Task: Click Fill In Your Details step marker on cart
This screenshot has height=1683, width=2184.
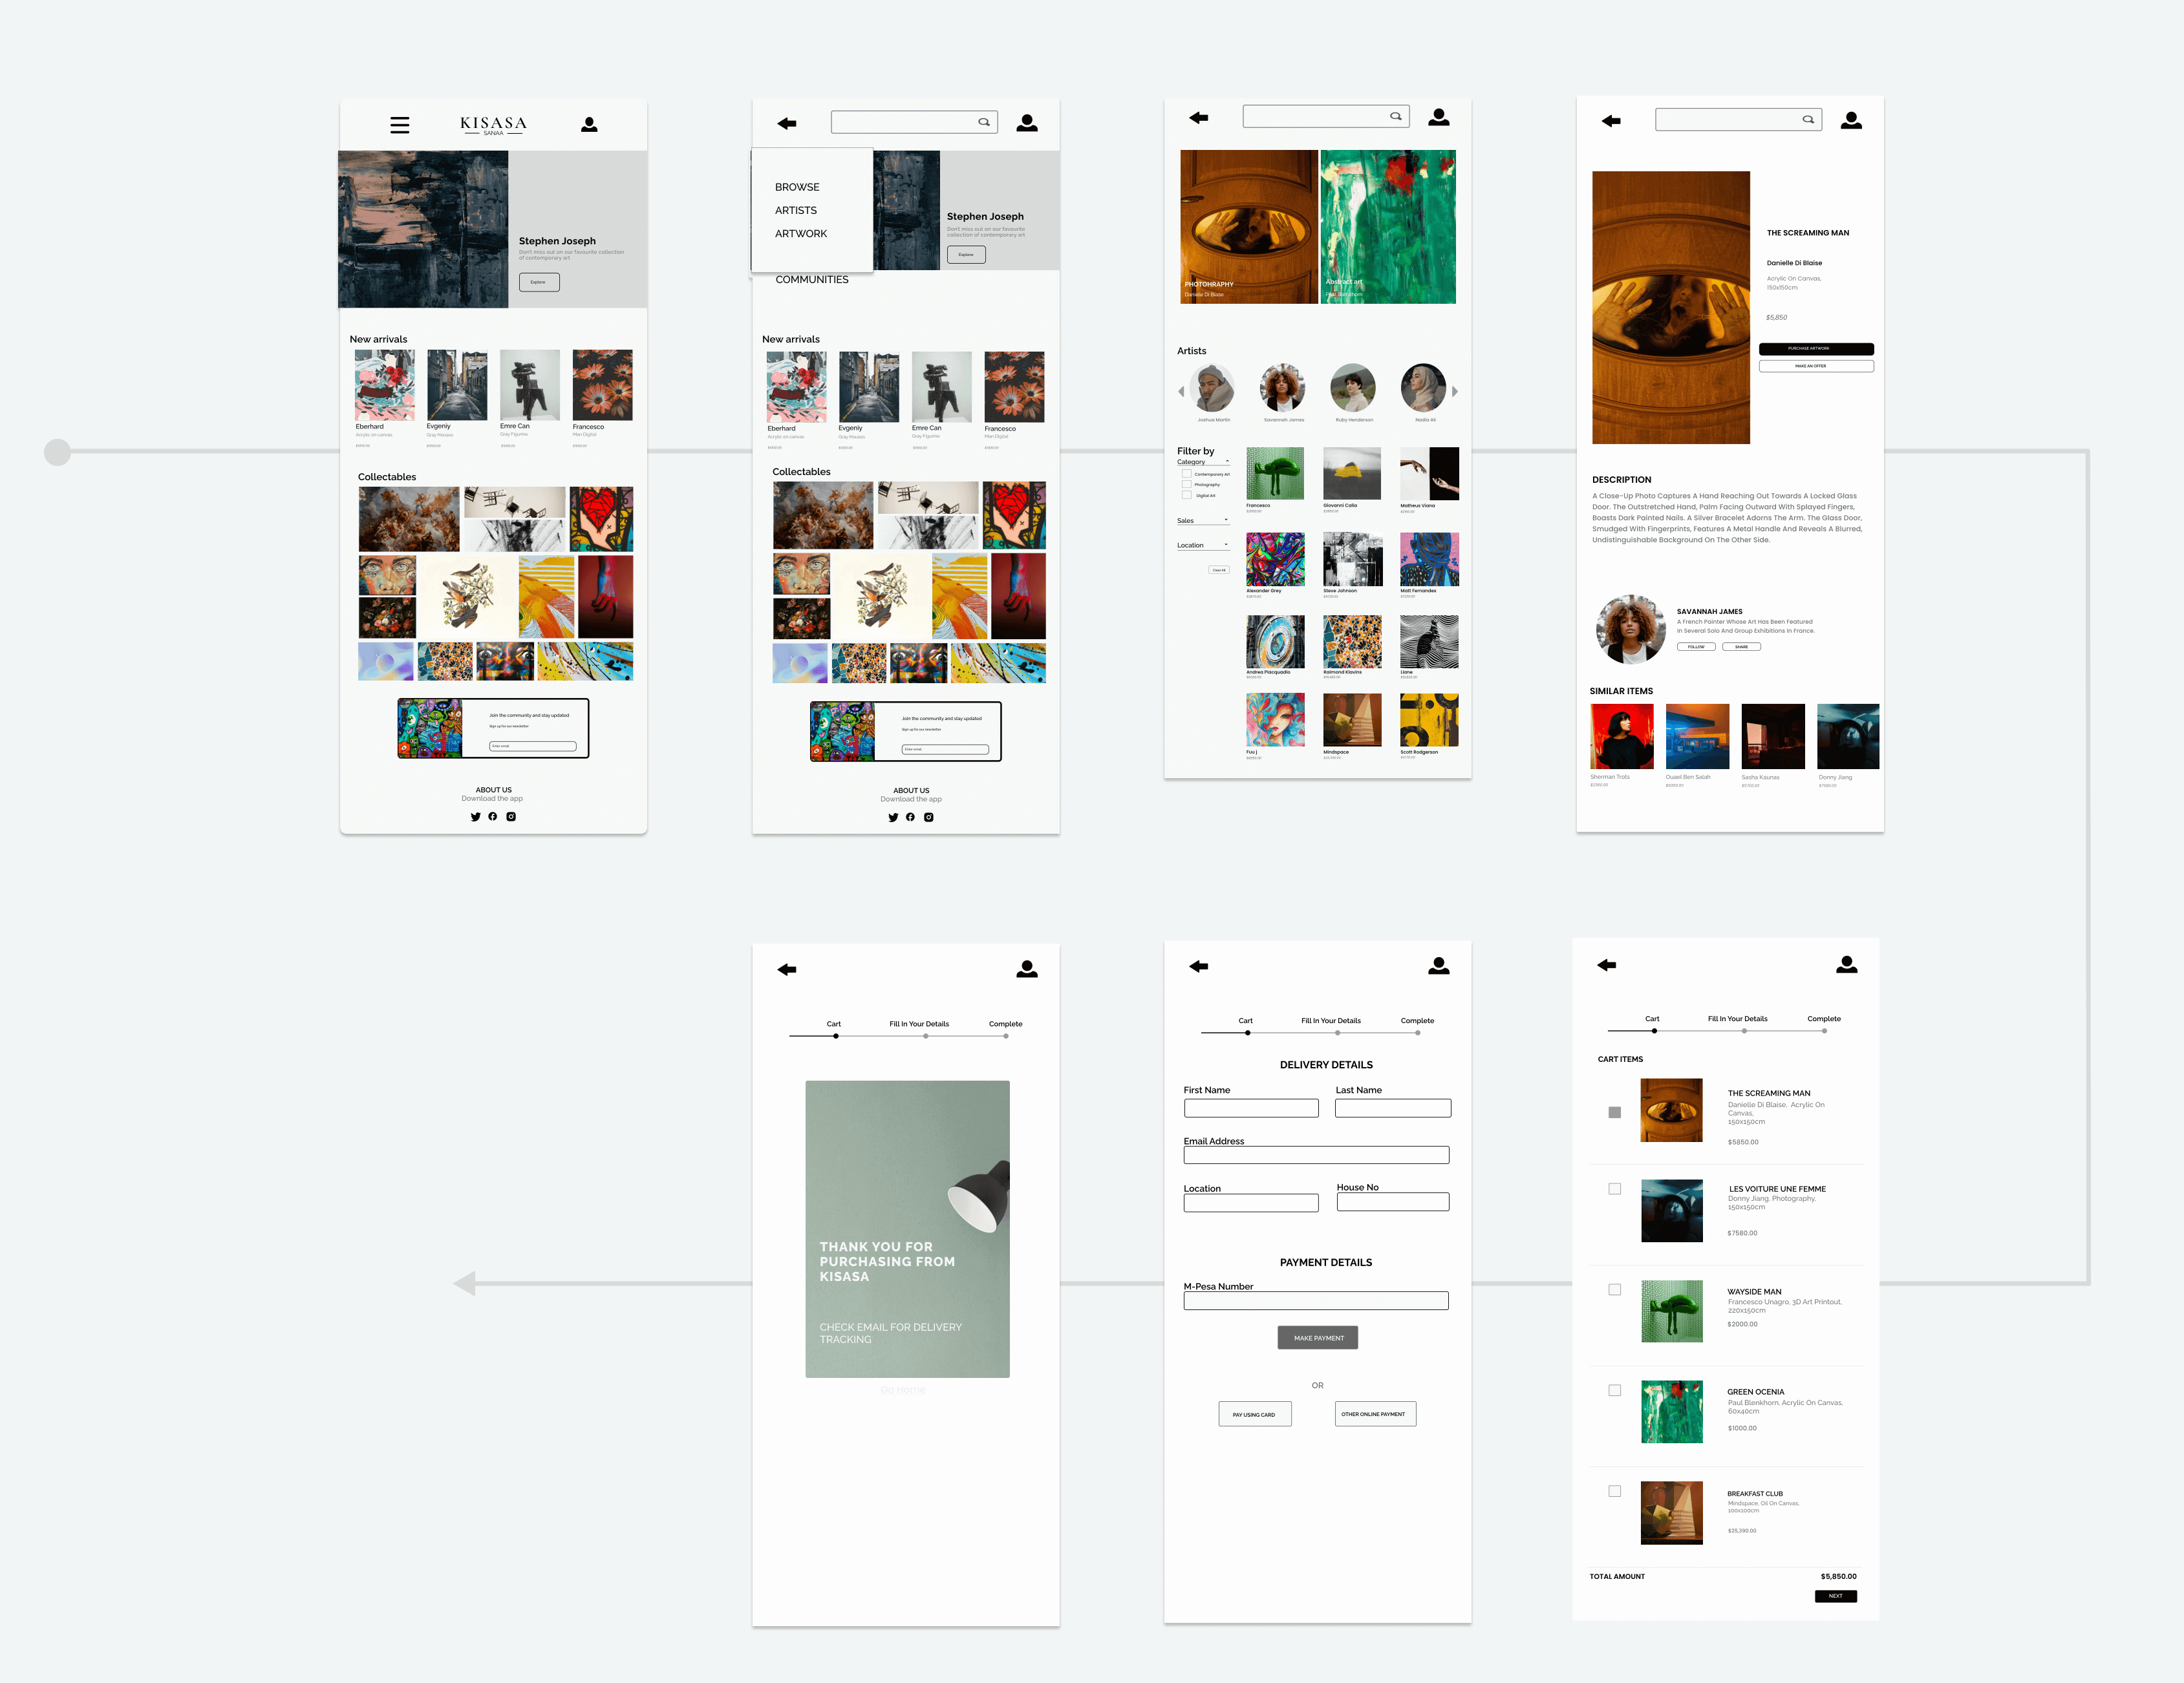Action: [x=1744, y=1030]
